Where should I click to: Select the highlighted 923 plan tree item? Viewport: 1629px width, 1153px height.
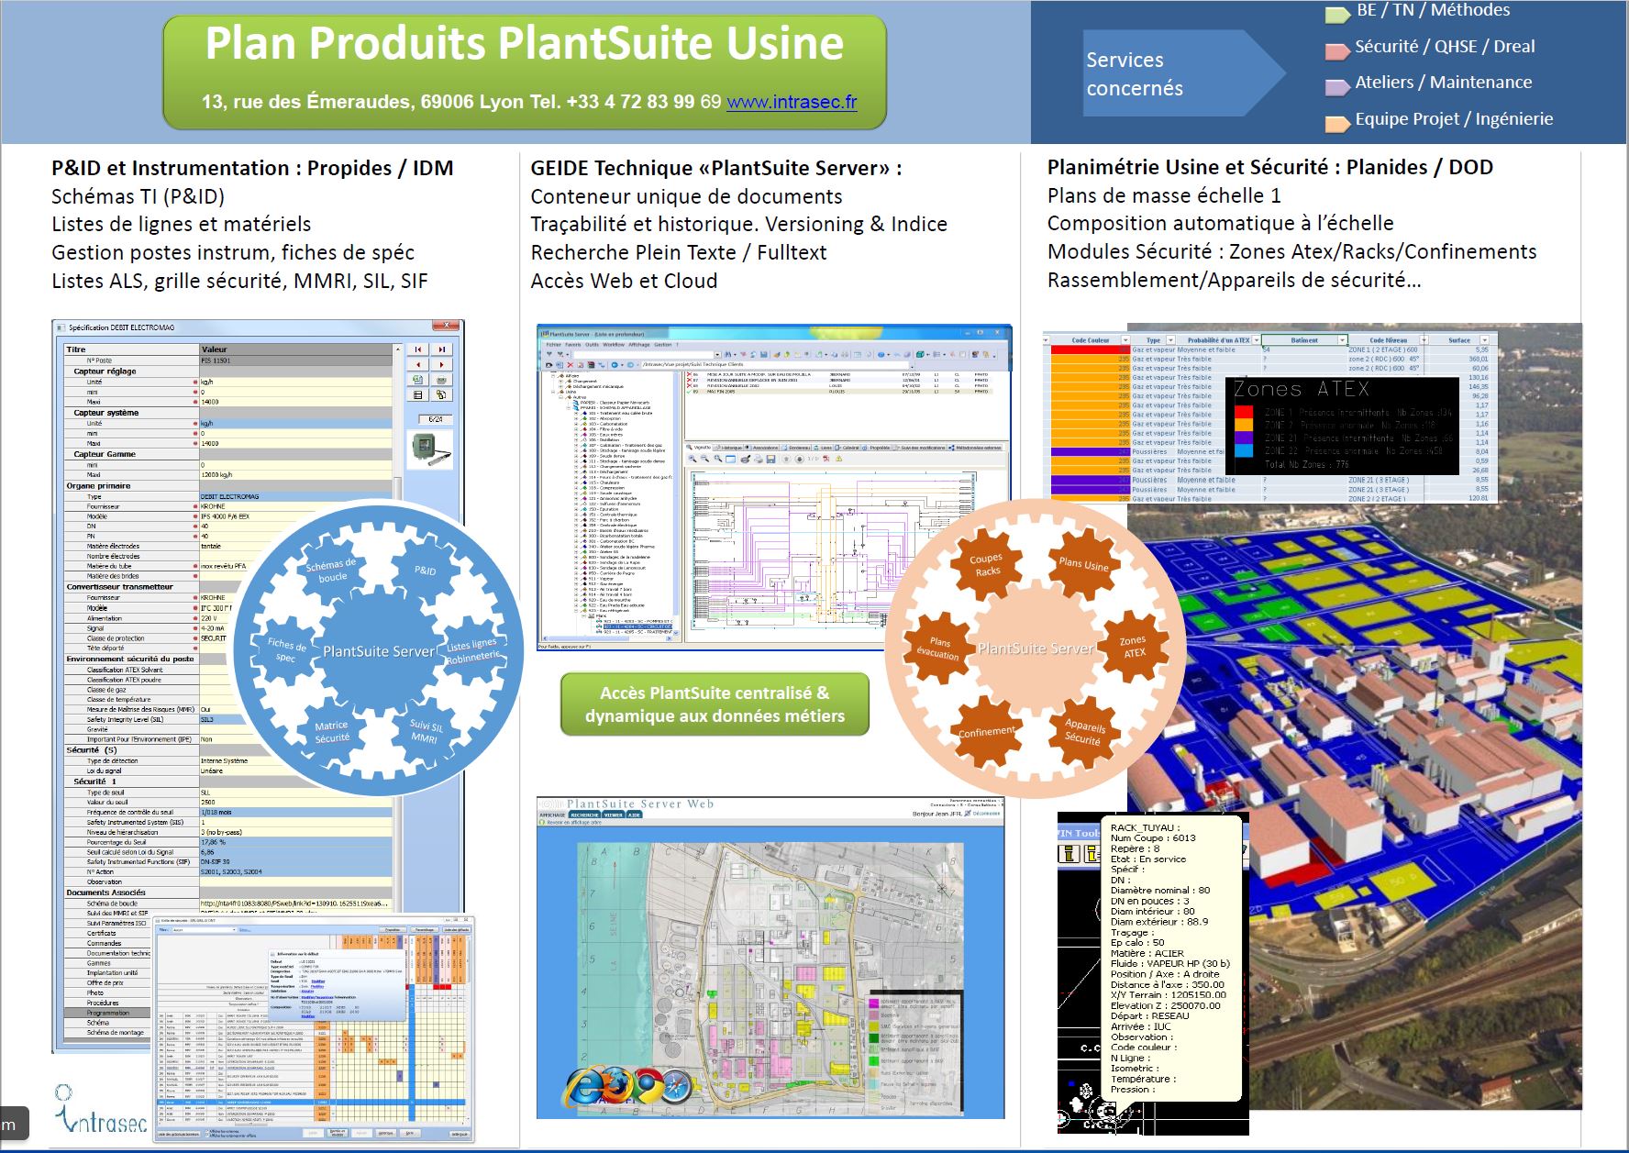[x=637, y=626]
